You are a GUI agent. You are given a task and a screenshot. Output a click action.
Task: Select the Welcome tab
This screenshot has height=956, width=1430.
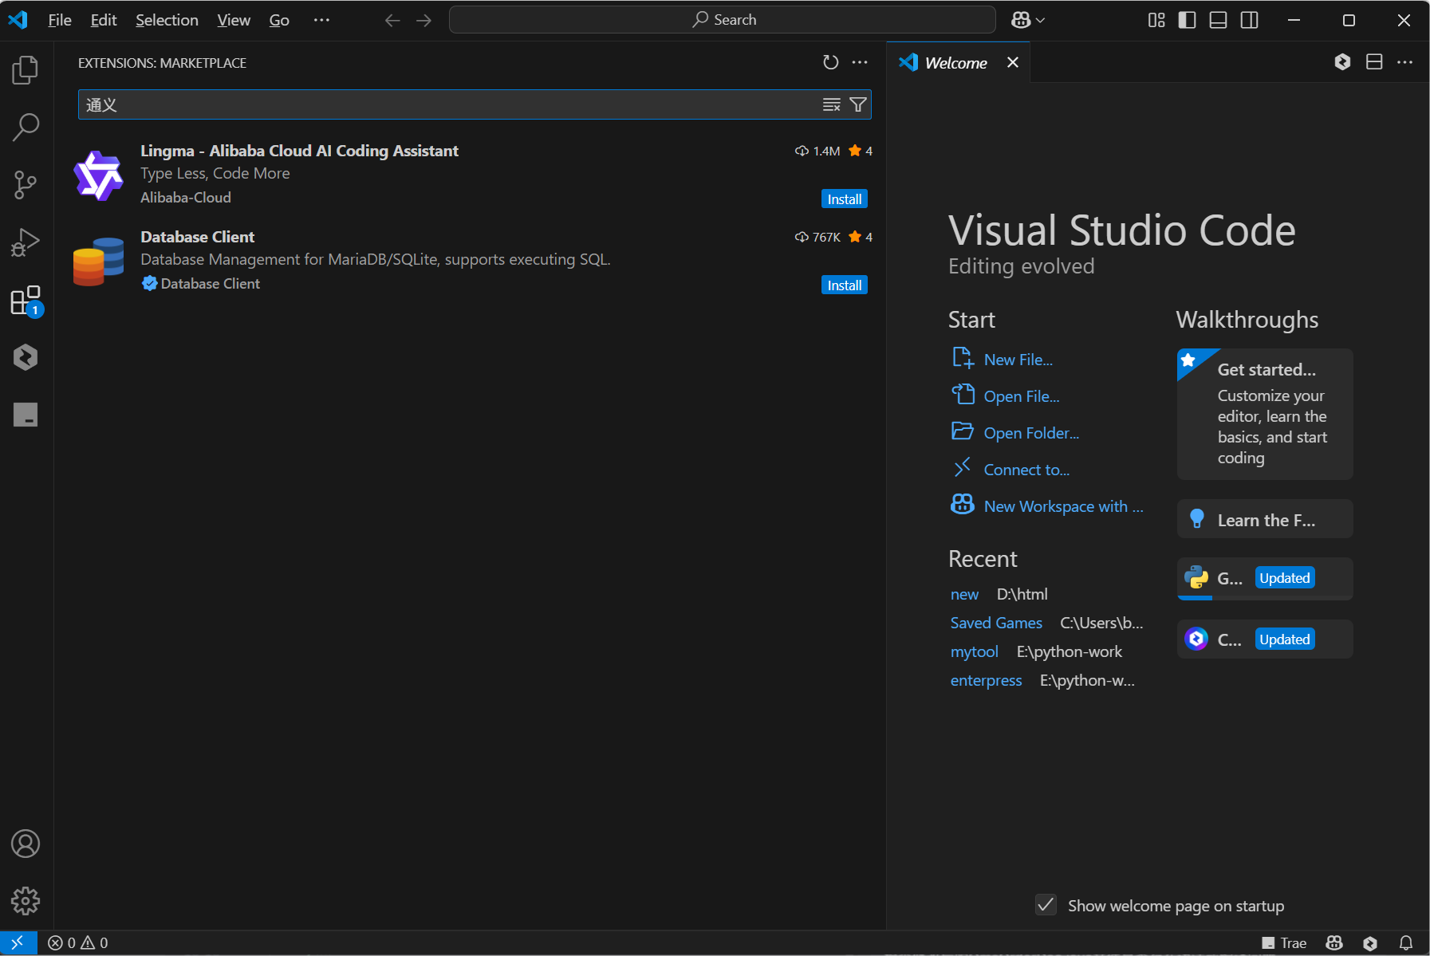pos(955,63)
